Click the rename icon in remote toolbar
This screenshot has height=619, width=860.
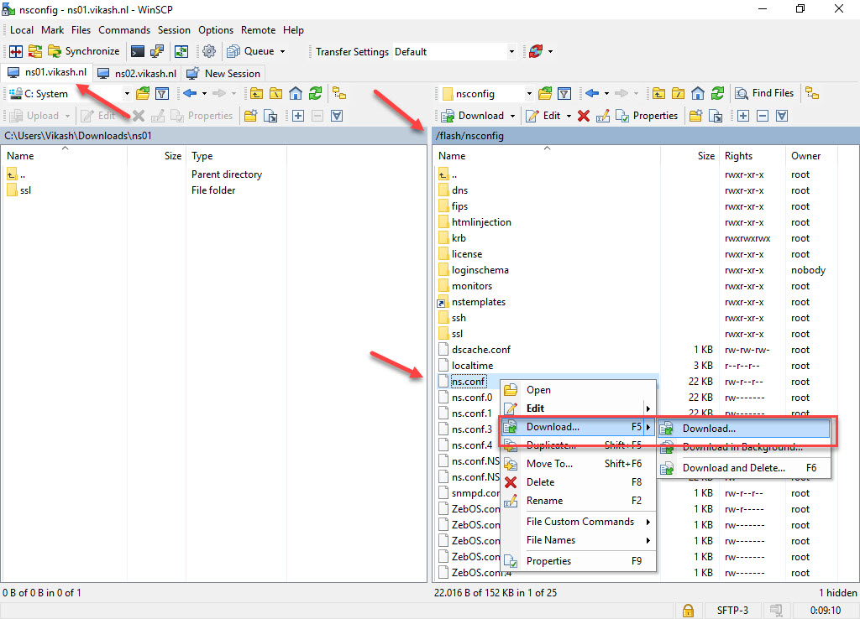click(x=603, y=116)
